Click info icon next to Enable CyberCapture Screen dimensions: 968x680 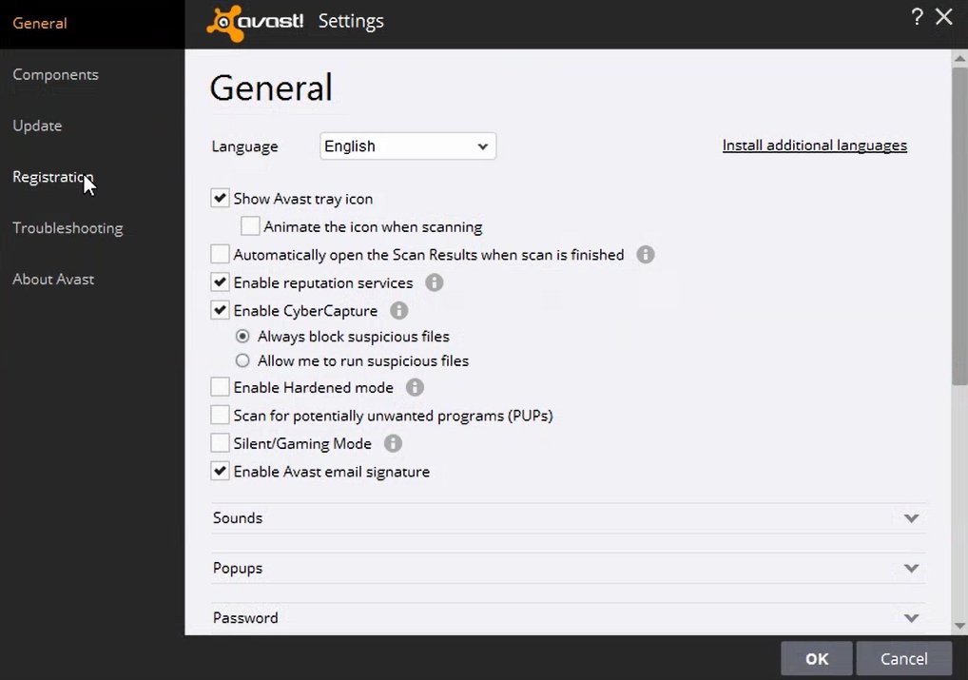coord(399,311)
